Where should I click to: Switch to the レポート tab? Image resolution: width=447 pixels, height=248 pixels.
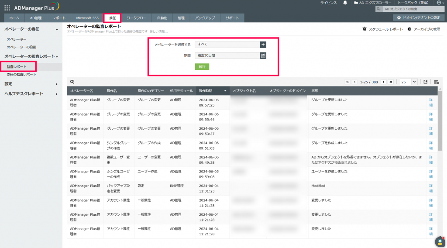point(59,18)
